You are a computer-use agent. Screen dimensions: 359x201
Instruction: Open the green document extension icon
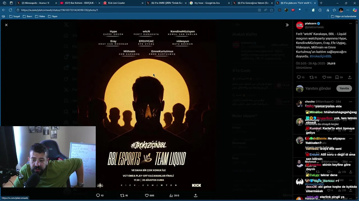point(313,10)
